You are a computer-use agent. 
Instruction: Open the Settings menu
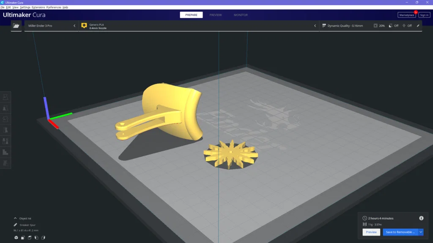[x=25, y=8]
